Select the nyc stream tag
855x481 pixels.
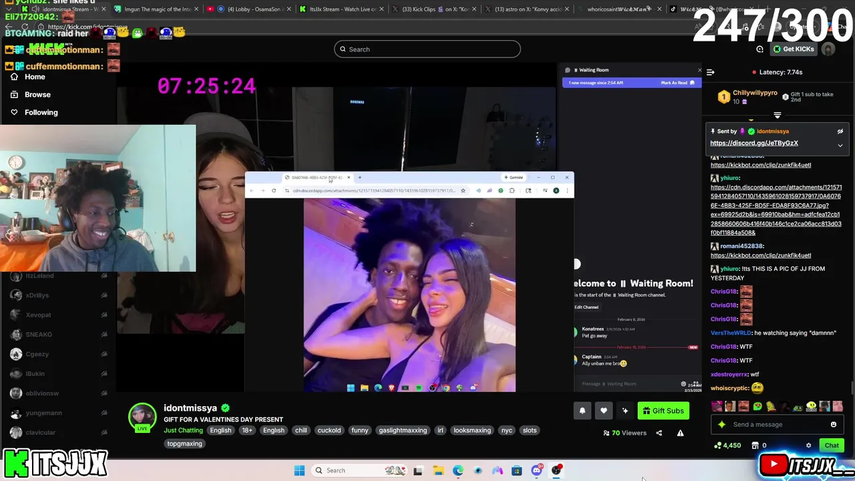[507, 430]
